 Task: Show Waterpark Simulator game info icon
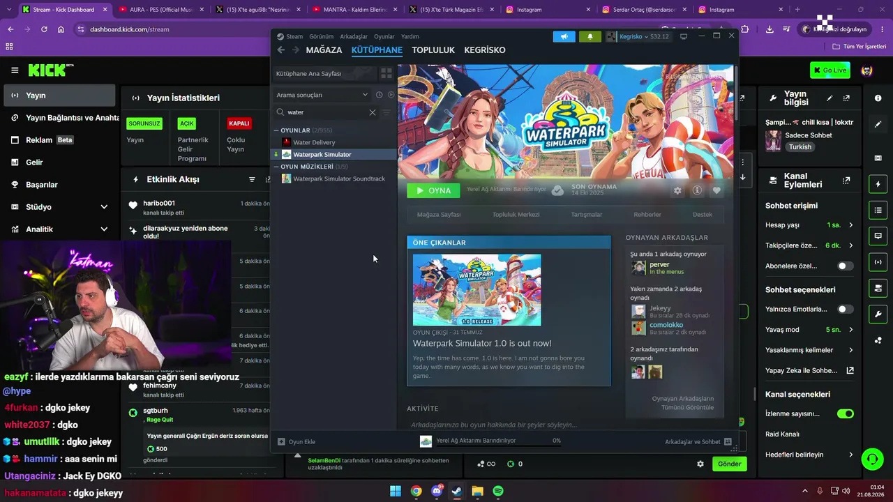pyautogui.click(x=696, y=190)
